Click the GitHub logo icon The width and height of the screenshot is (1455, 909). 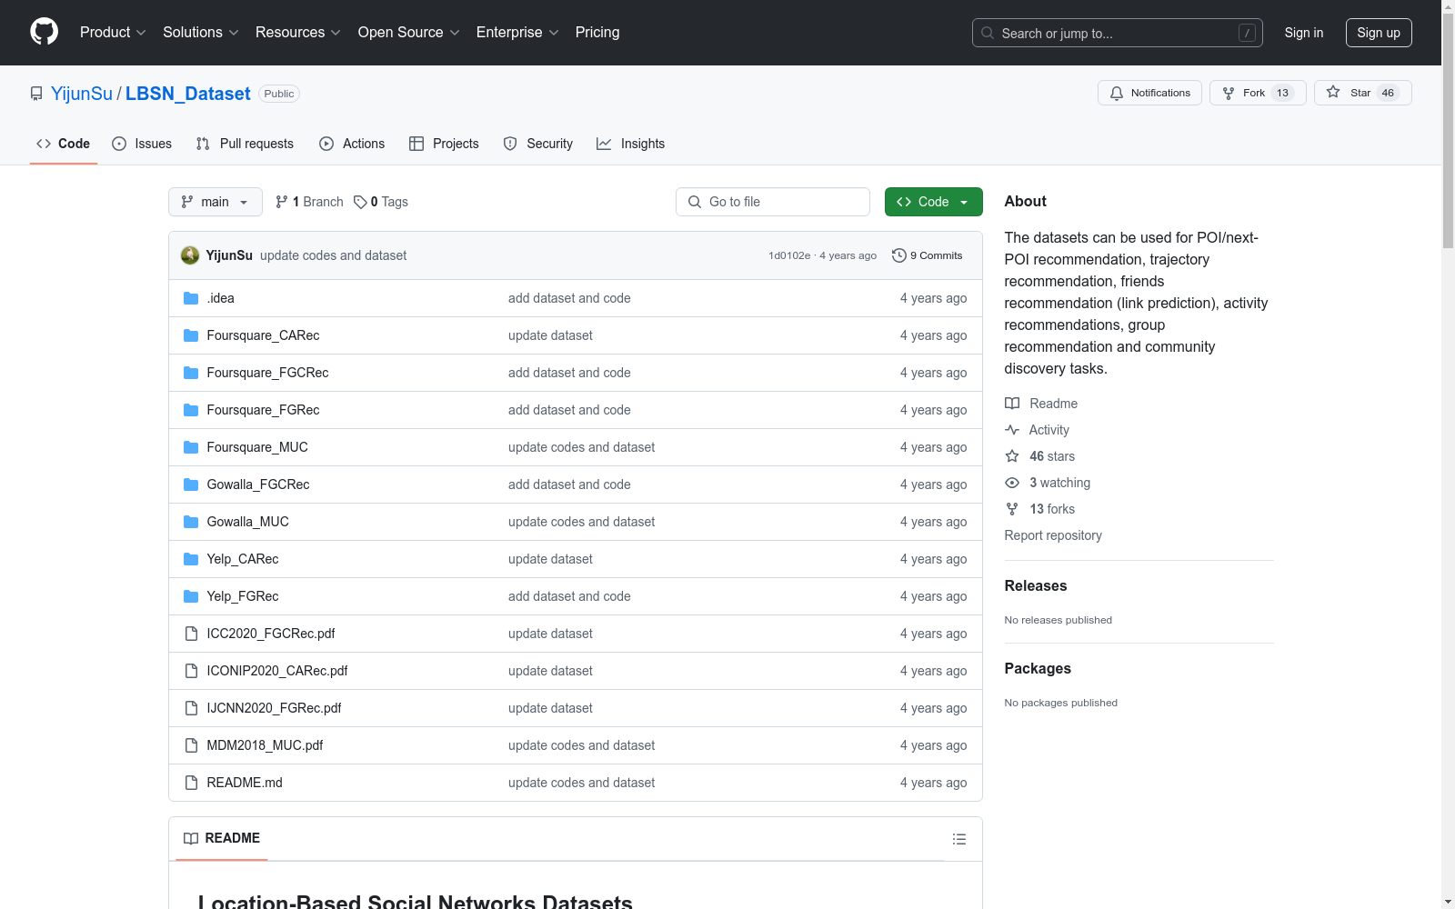tap(44, 32)
